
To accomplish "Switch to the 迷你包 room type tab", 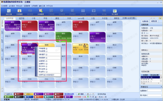I will pyautogui.click(x=22, y=18).
